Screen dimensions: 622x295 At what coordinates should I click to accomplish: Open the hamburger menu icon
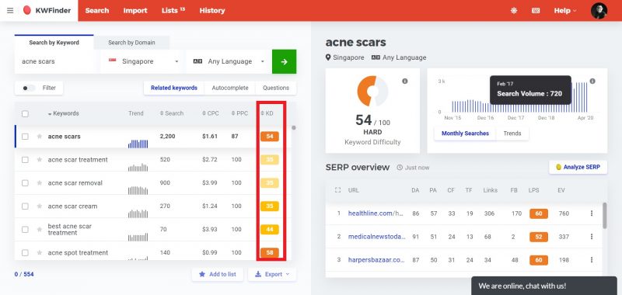click(x=10, y=11)
